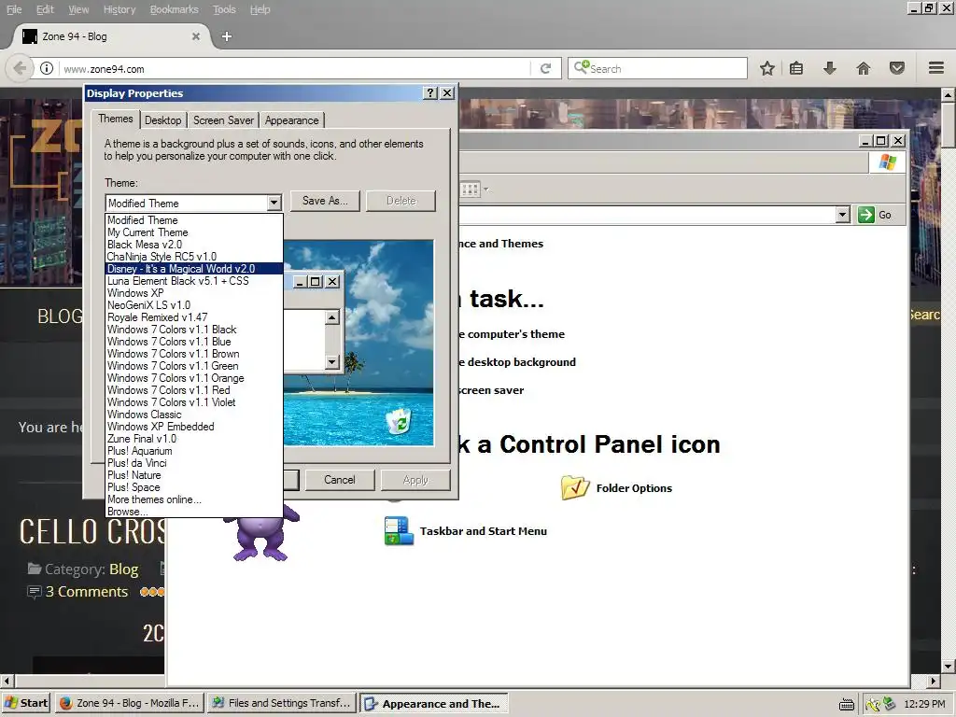956x717 pixels.
Task: Go back with Firefox back arrow
Action: pyautogui.click(x=20, y=68)
